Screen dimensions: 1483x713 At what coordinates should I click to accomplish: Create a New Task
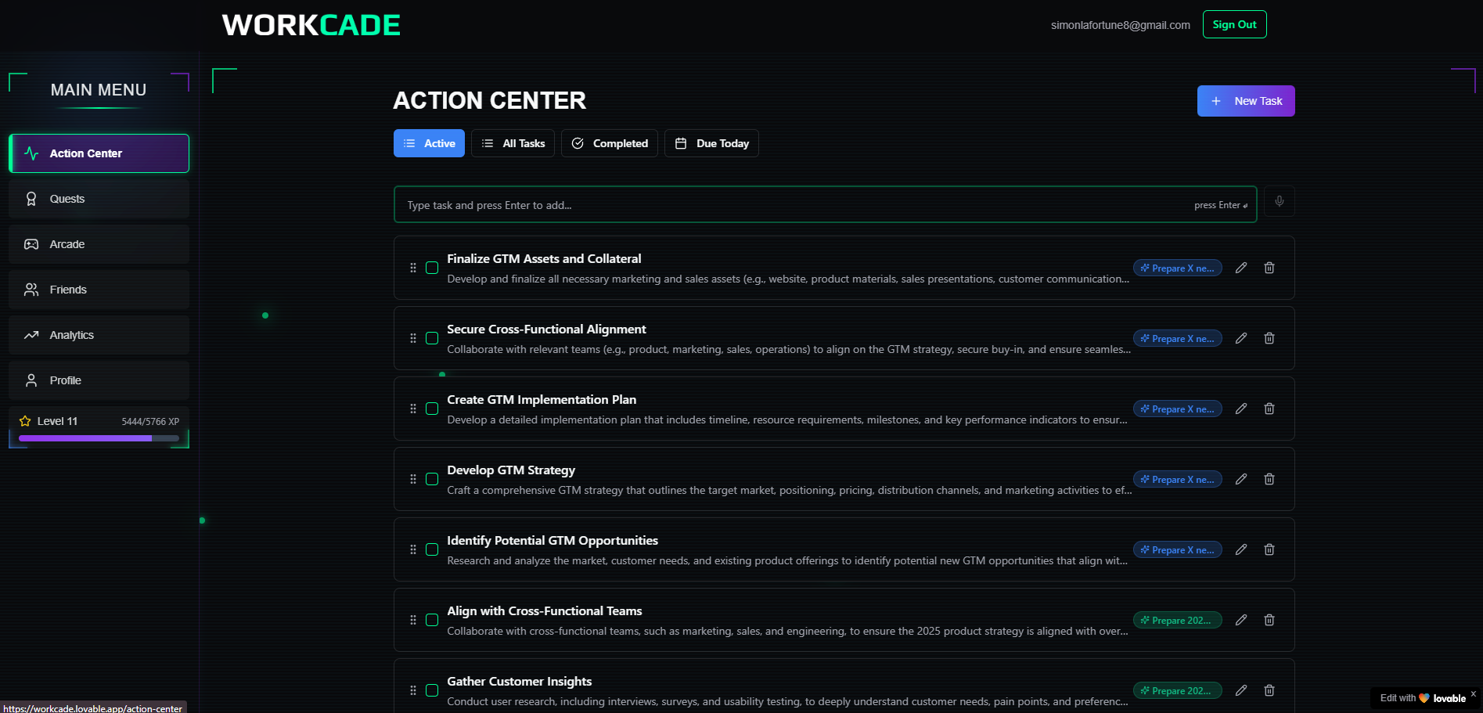point(1245,100)
